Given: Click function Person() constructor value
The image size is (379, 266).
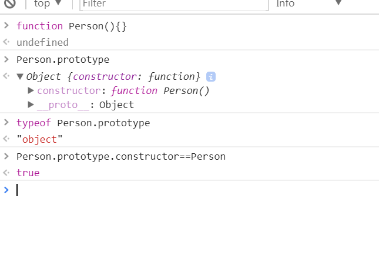Looking at the screenshot, I should coord(160,91).
